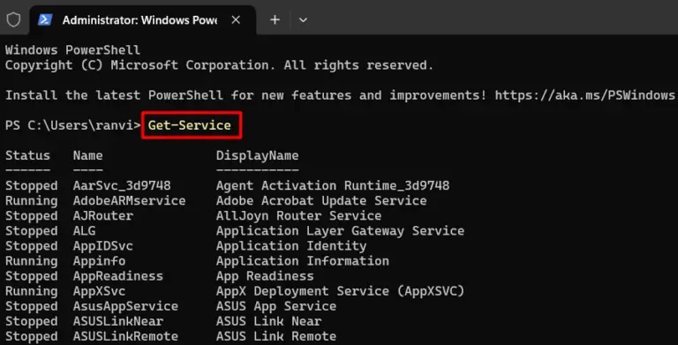The height and width of the screenshot is (345, 678).
Task: Click service name AdobeARMservice
Action: (x=129, y=200)
